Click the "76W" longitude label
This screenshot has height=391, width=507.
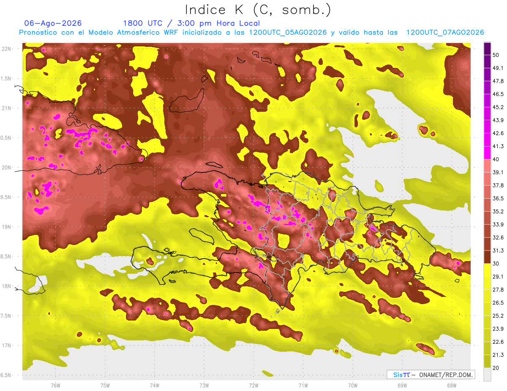pyautogui.click(x=55, y=386)
